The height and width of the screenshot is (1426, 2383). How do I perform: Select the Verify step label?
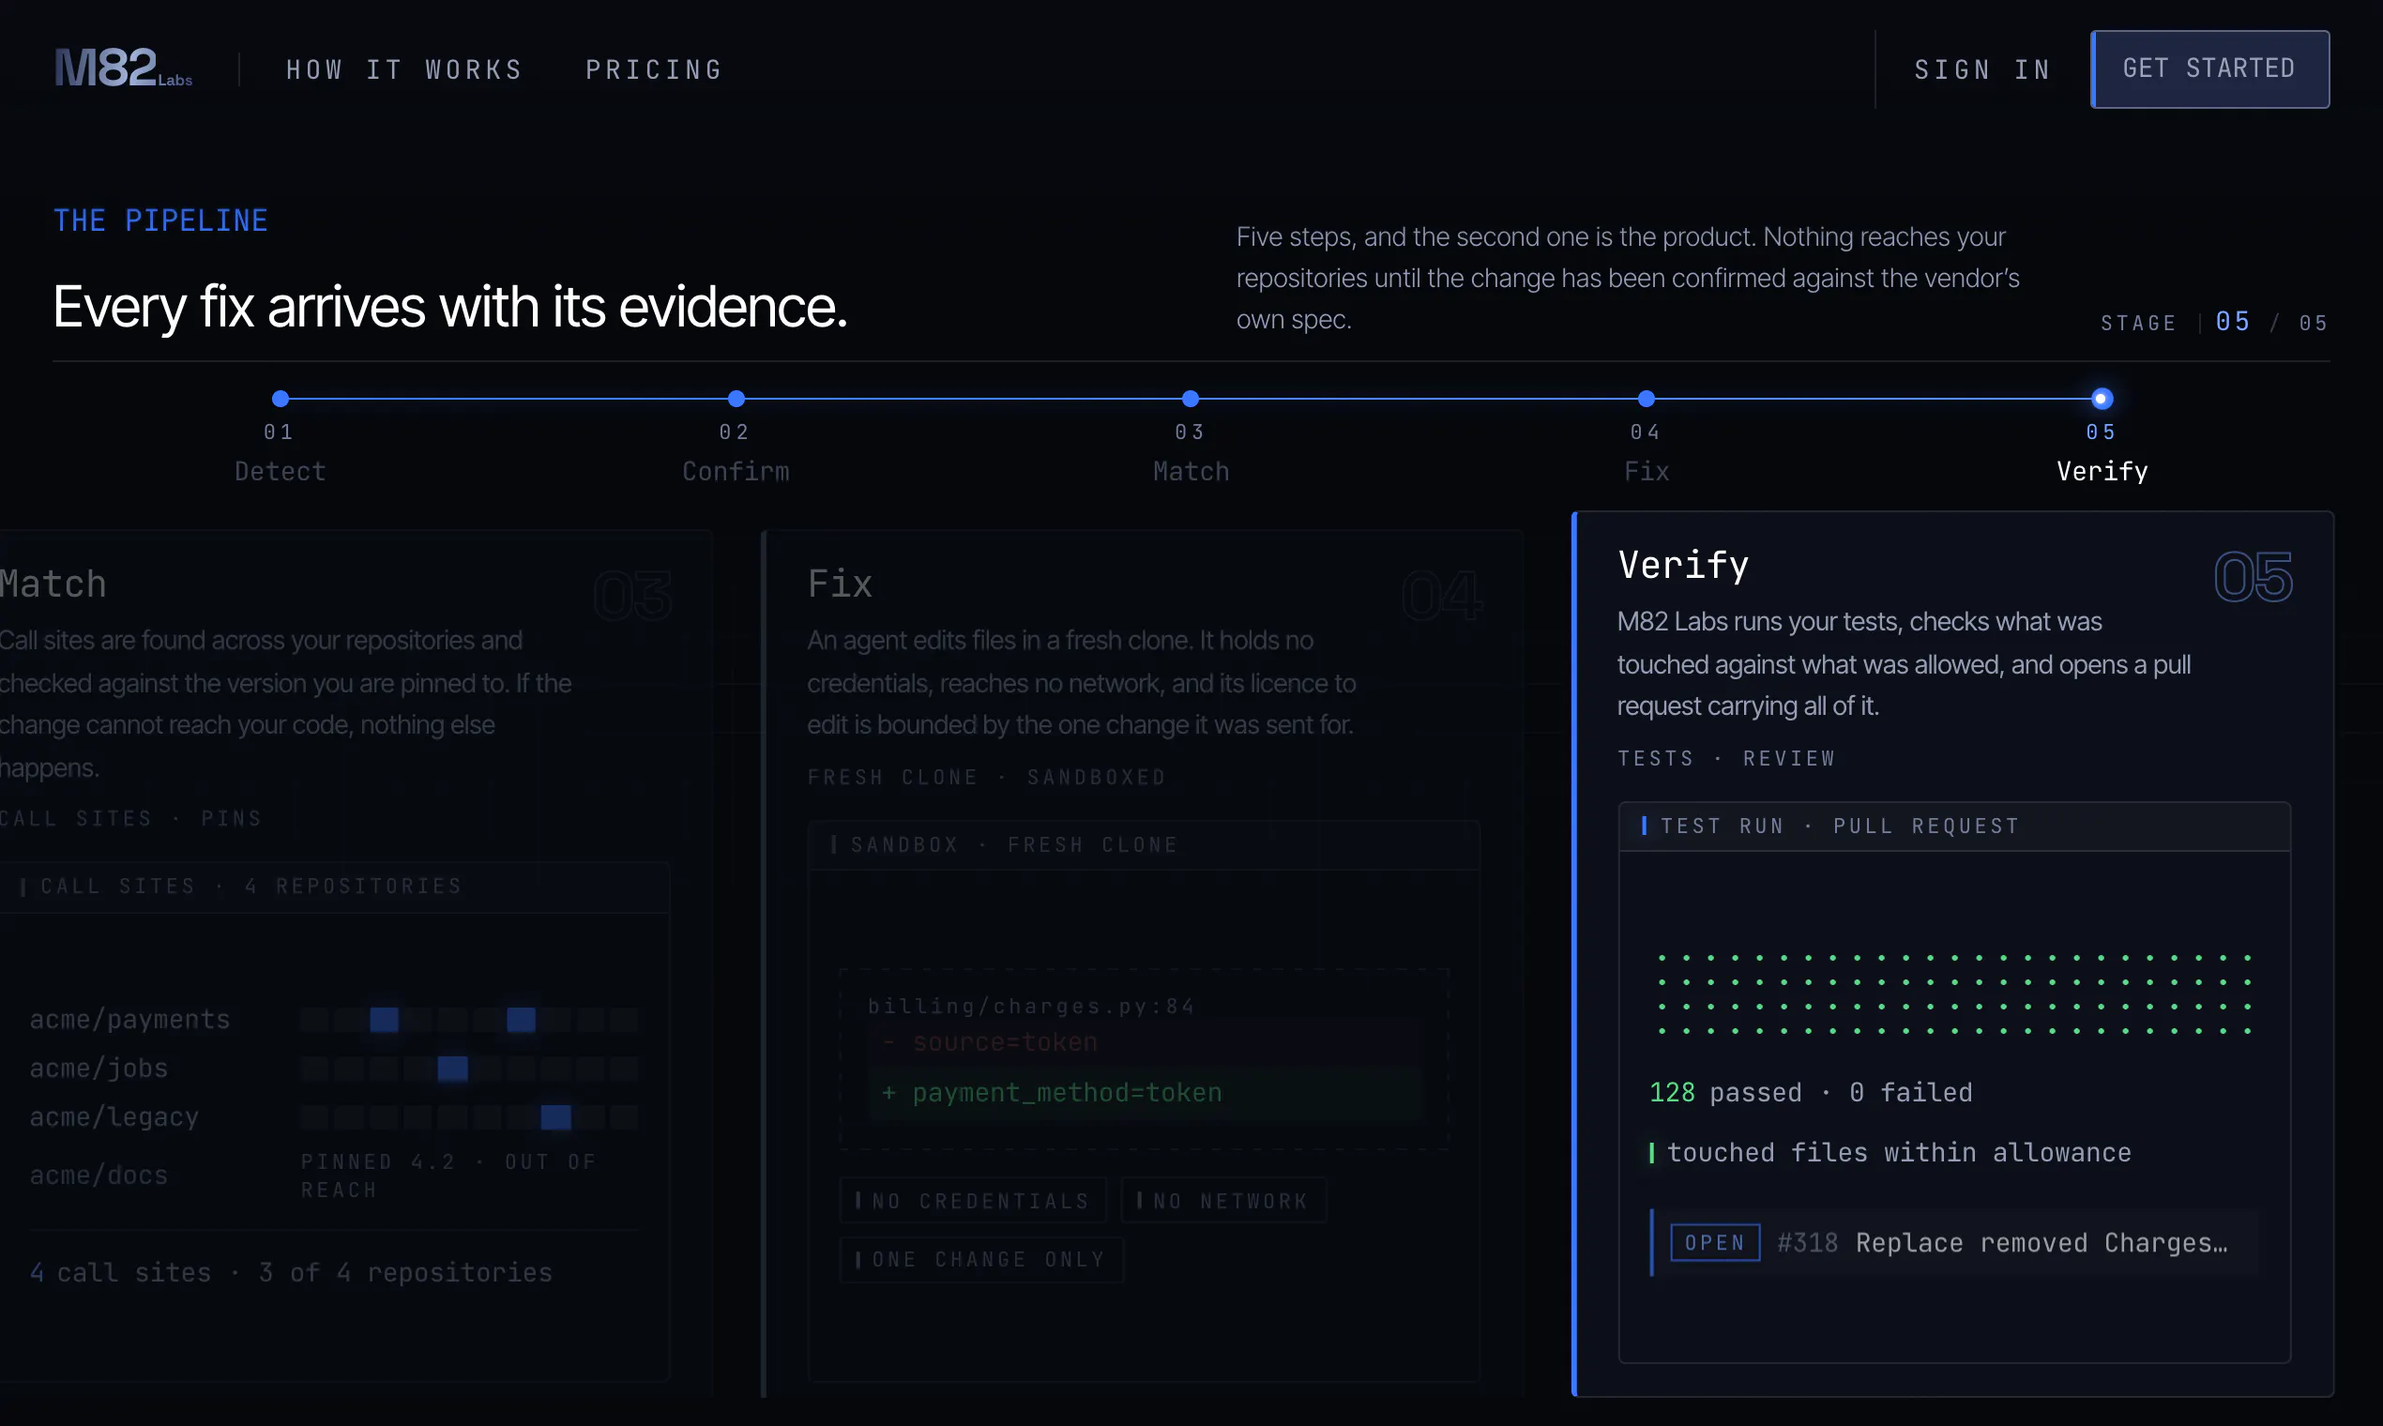(x=2102, y=471)
